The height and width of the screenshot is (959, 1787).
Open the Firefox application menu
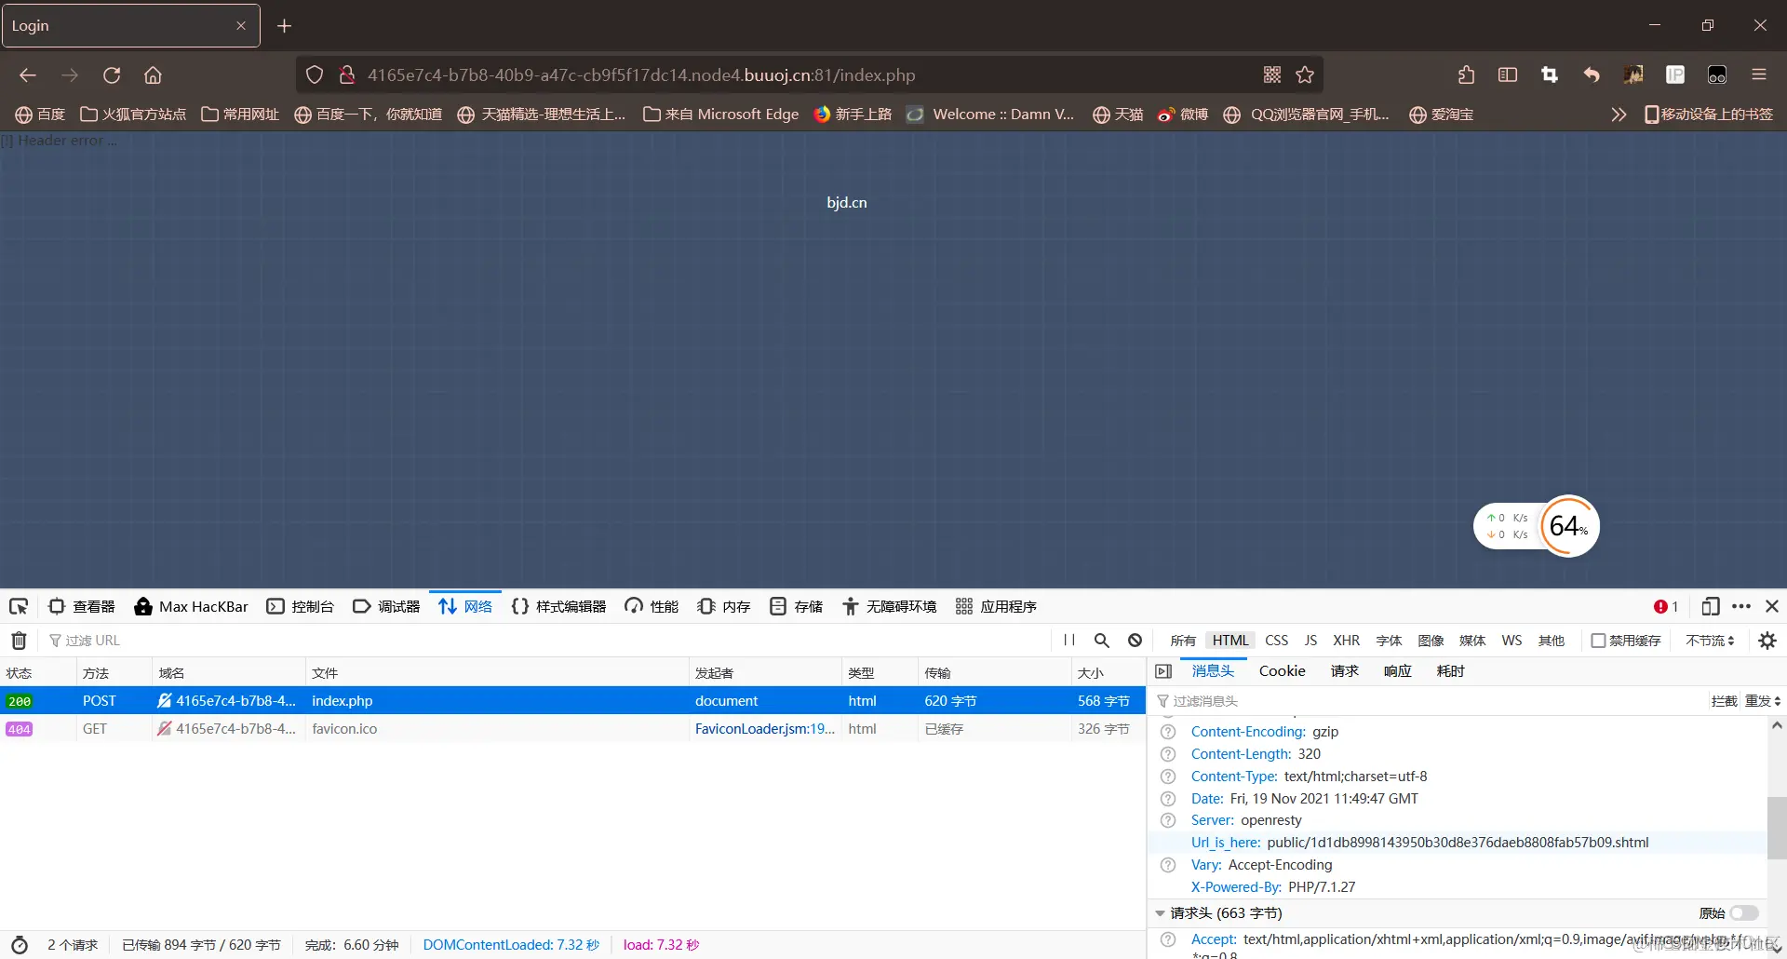pos(1759,75)
